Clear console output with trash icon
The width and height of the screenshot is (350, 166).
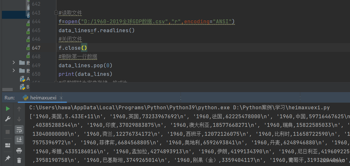coord(19,160)
